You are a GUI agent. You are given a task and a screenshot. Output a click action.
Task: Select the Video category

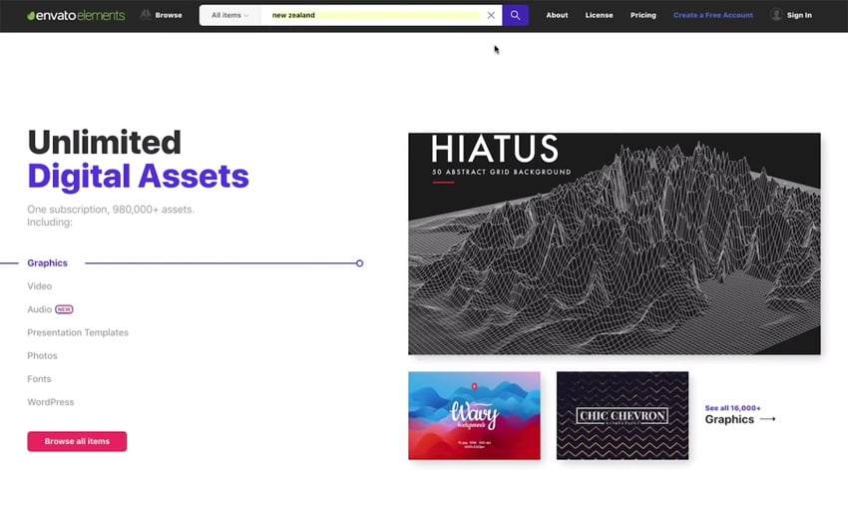tap(40, 286)
